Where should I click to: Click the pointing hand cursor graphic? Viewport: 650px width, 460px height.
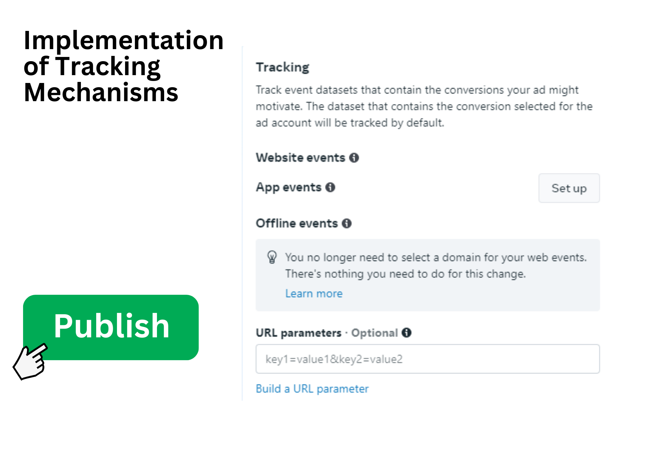click(x=31, y=361)
